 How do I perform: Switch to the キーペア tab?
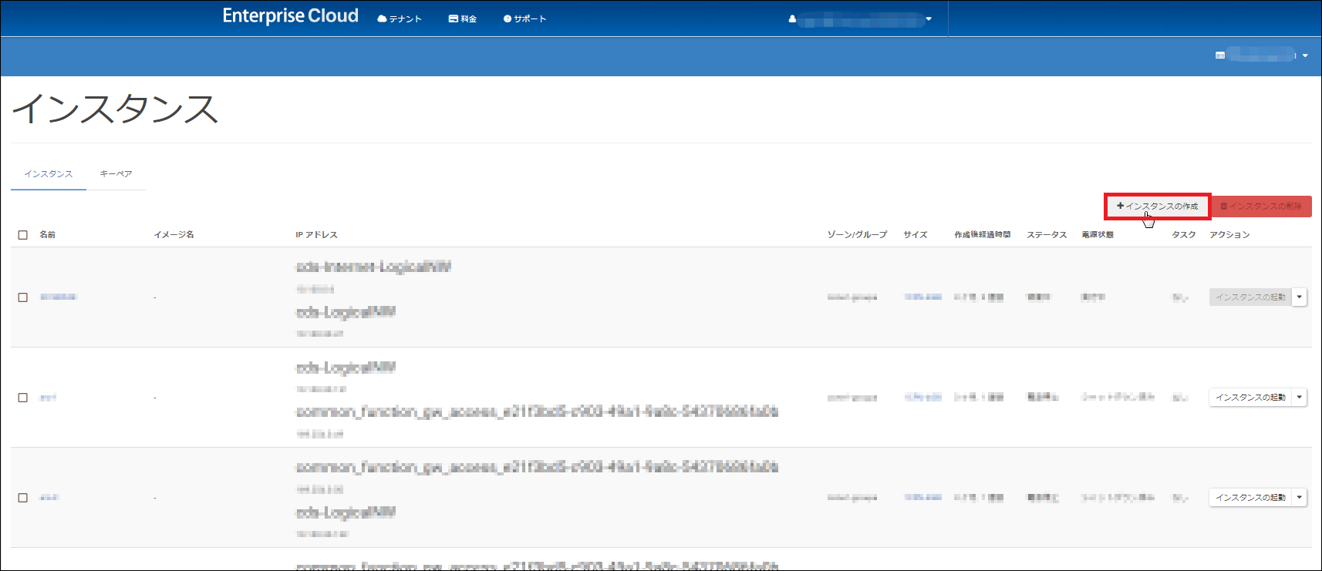tap(116, 174)
